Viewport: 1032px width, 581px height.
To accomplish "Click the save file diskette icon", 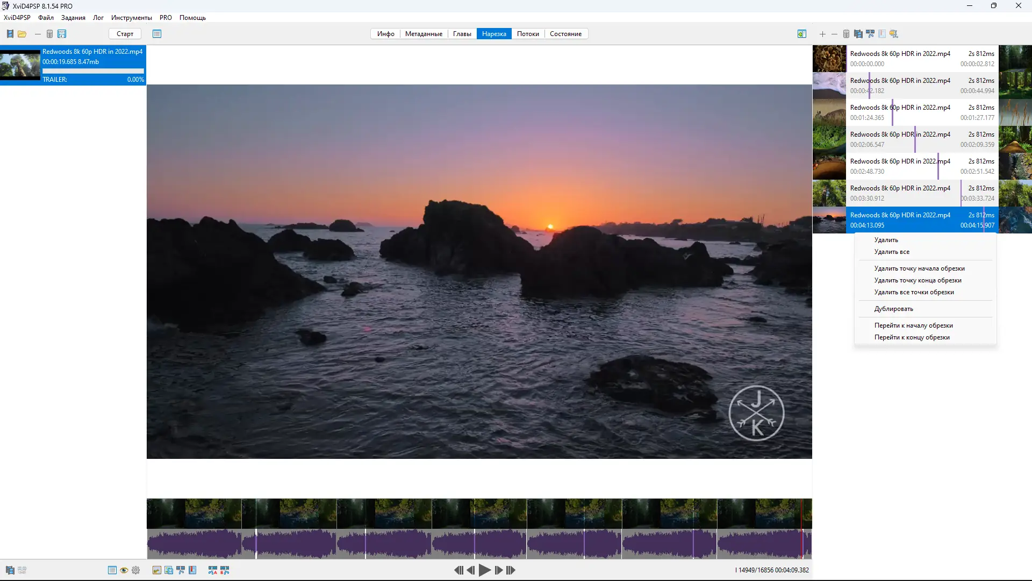I will coord(62,33).
